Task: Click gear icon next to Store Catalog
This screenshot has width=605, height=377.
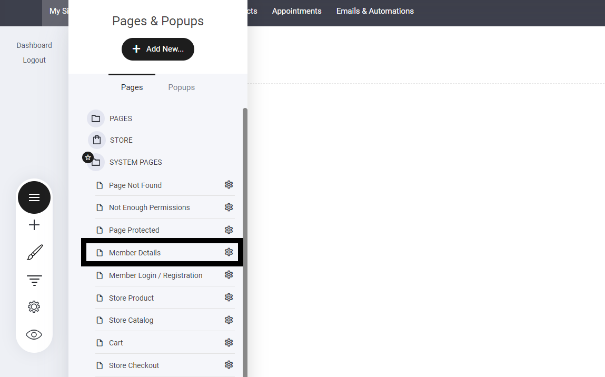Action: click(x=229, y=320)
